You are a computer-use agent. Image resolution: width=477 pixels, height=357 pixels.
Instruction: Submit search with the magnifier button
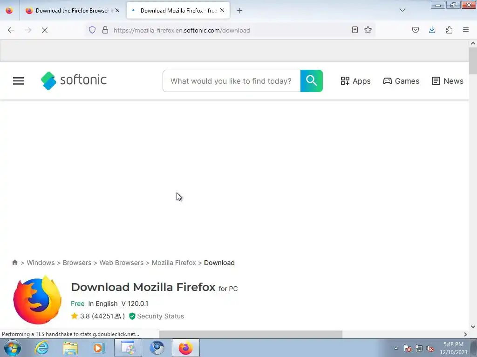point(312,81)
